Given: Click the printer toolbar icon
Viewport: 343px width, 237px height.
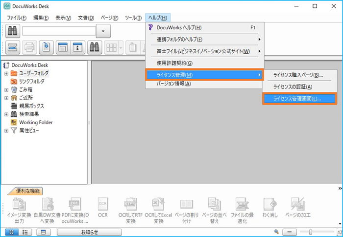Looking at the screenshot, I should coord(29,47).
